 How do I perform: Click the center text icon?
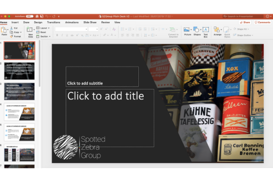[x=127, y=35]
